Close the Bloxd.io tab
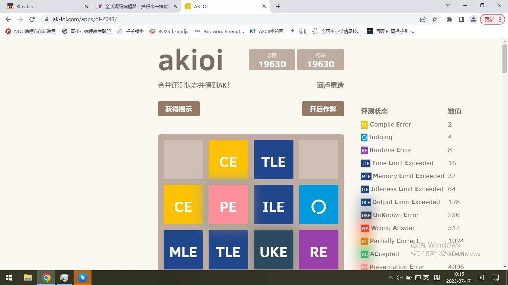Screen dimensions: 508x285 86,6
